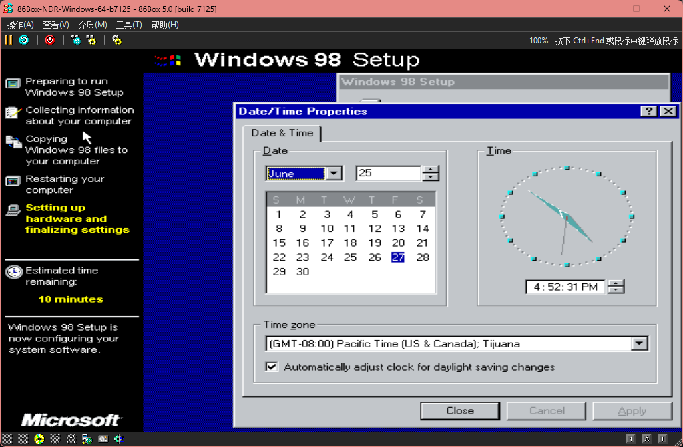Click the yellow CD-ROM status bar icon
683x447 pixels.
[x=39, y=439]
